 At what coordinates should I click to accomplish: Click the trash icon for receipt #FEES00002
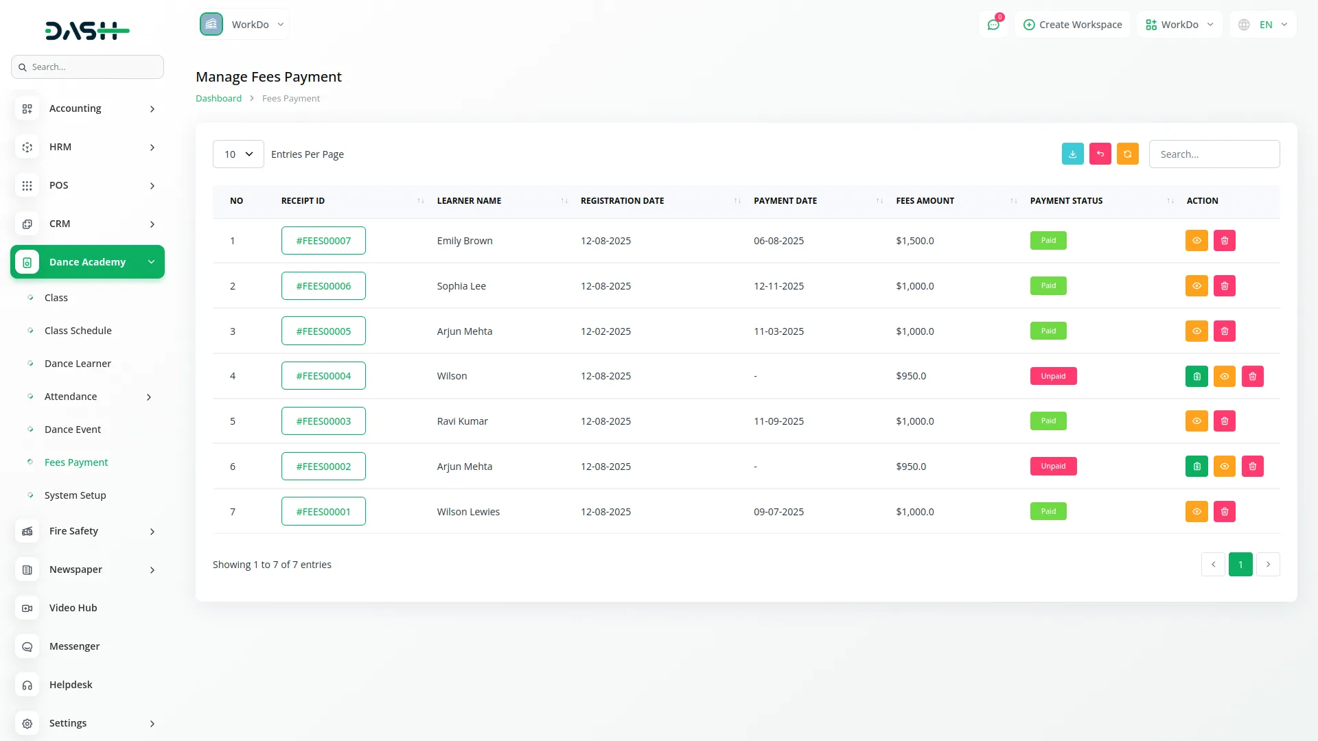(x=1252, y=467)
